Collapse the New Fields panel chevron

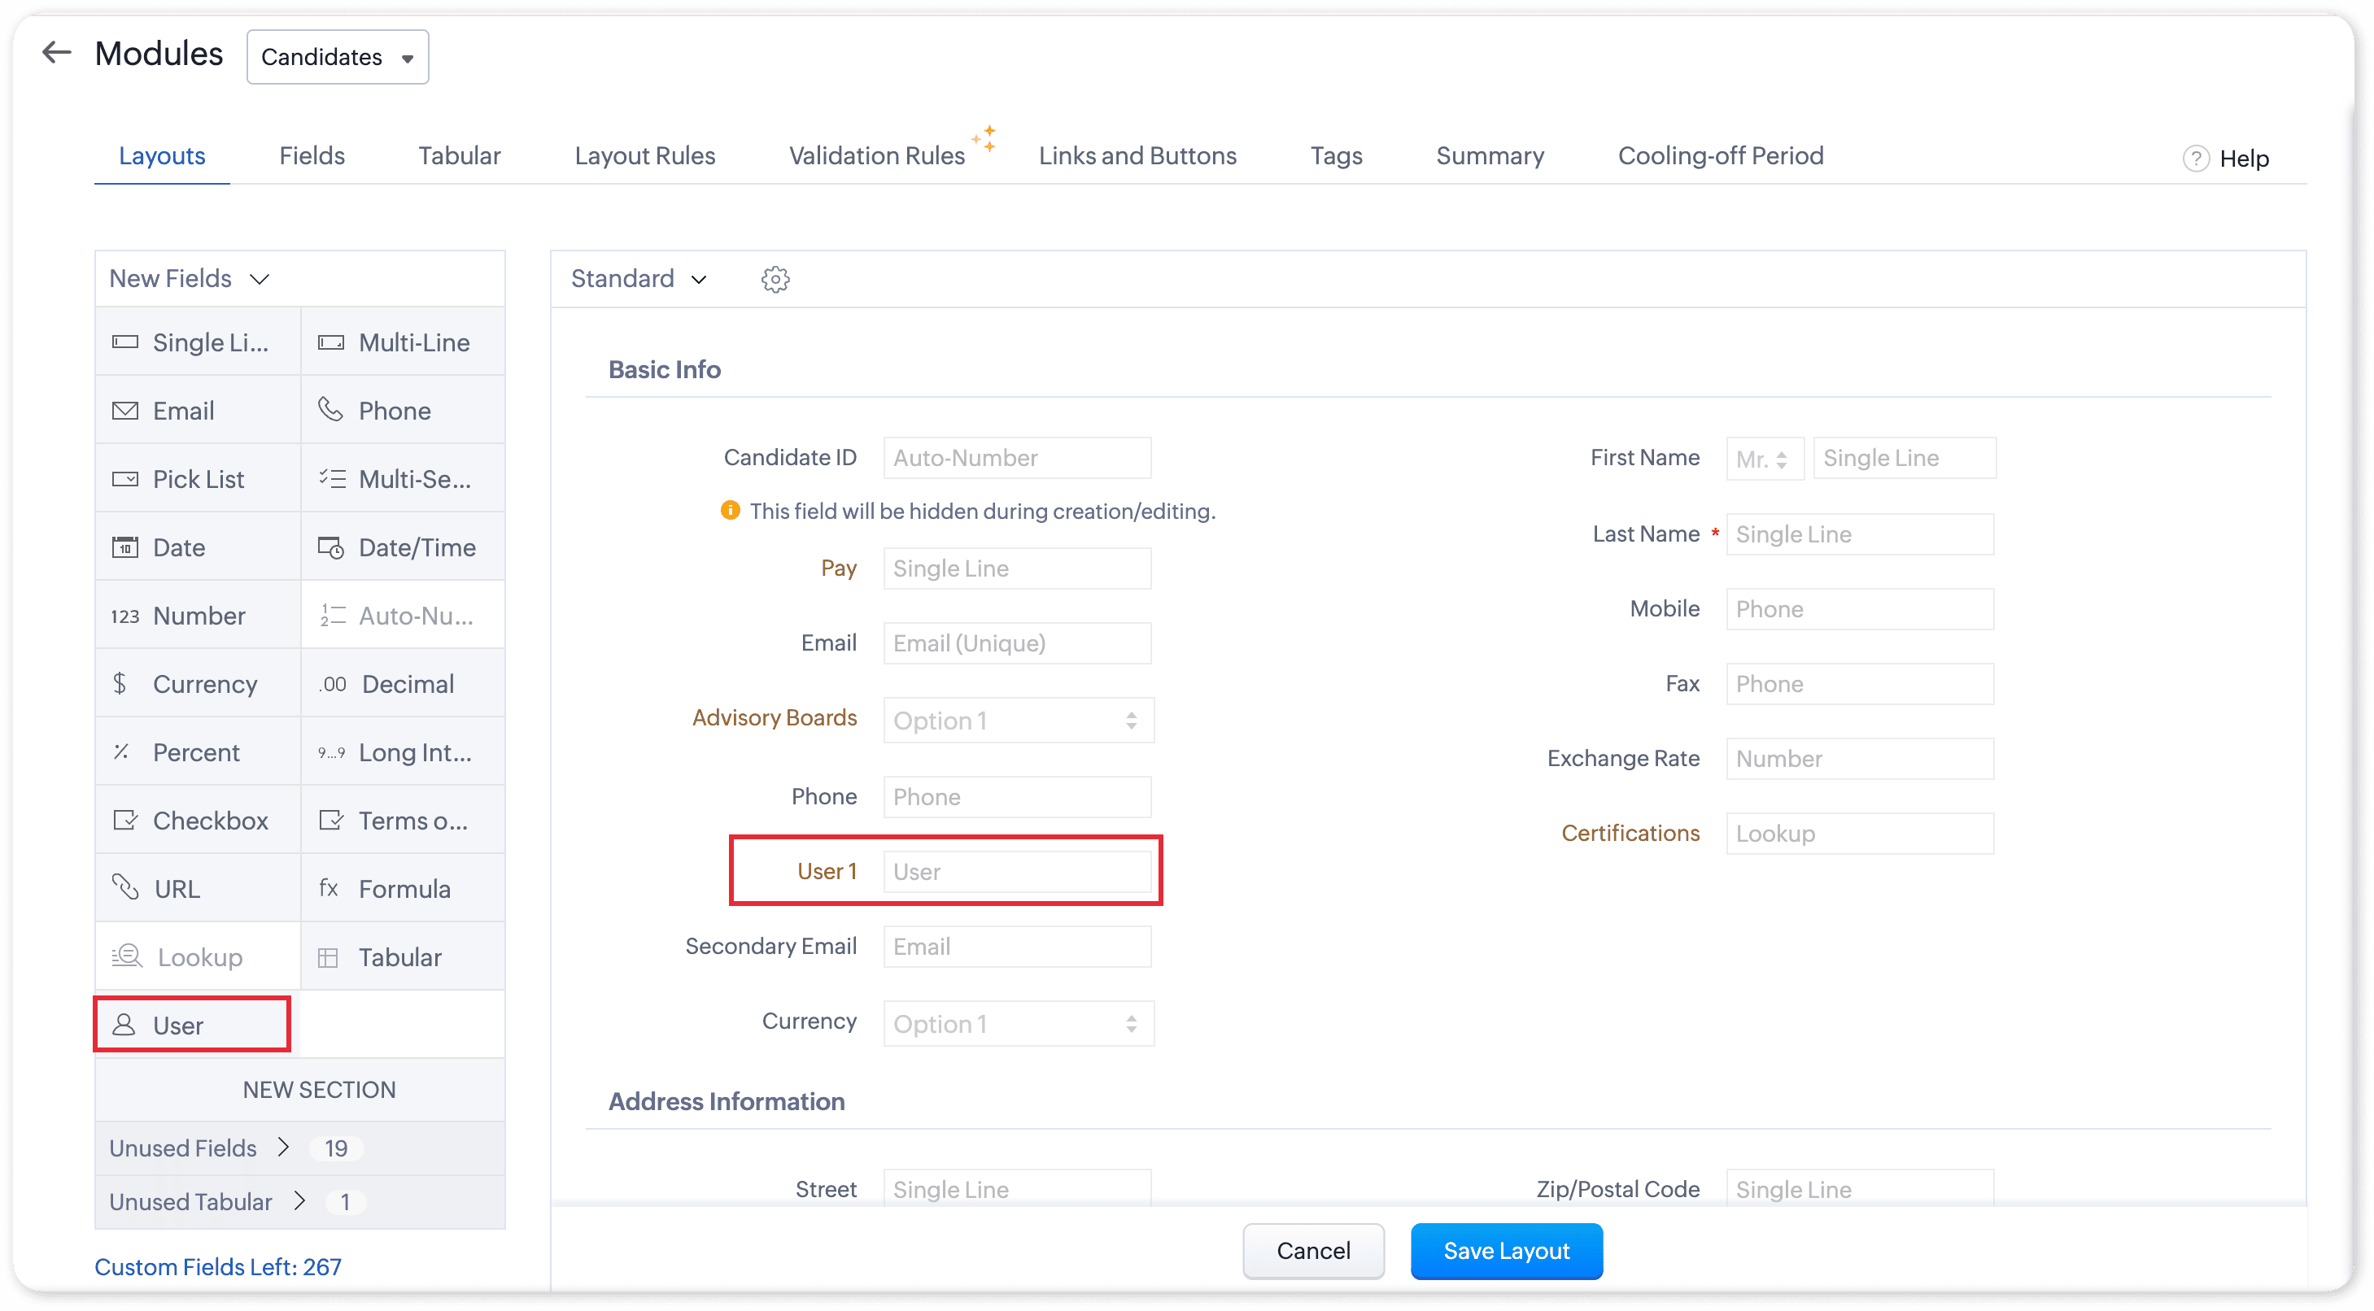pos(260,279)
